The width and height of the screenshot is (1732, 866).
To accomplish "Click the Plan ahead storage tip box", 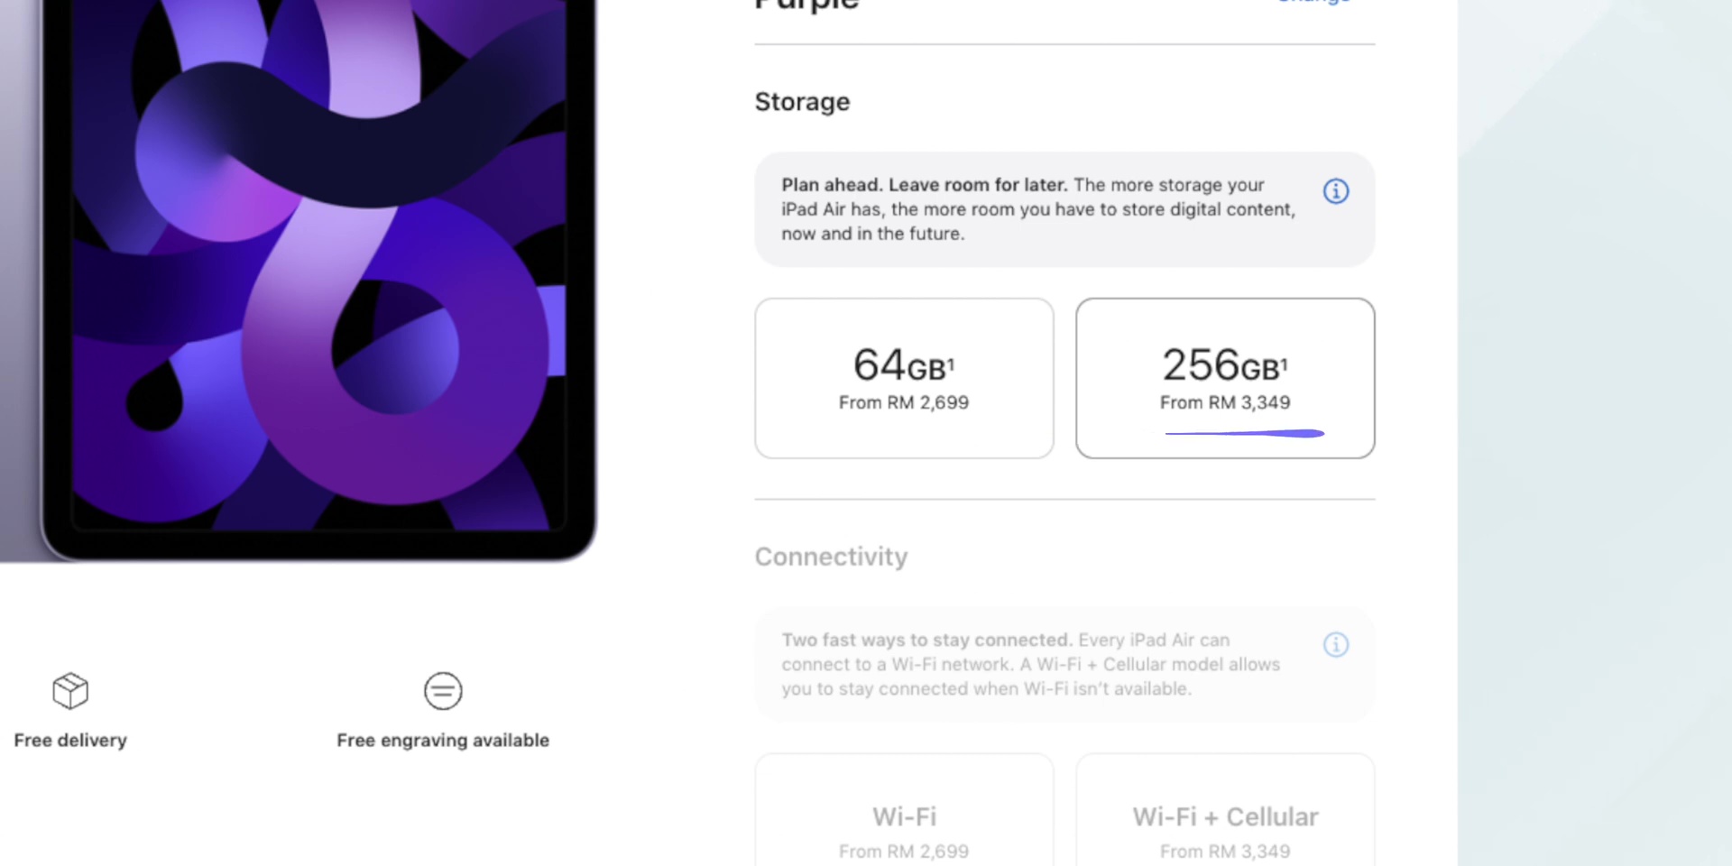I will pos(1064,209).
